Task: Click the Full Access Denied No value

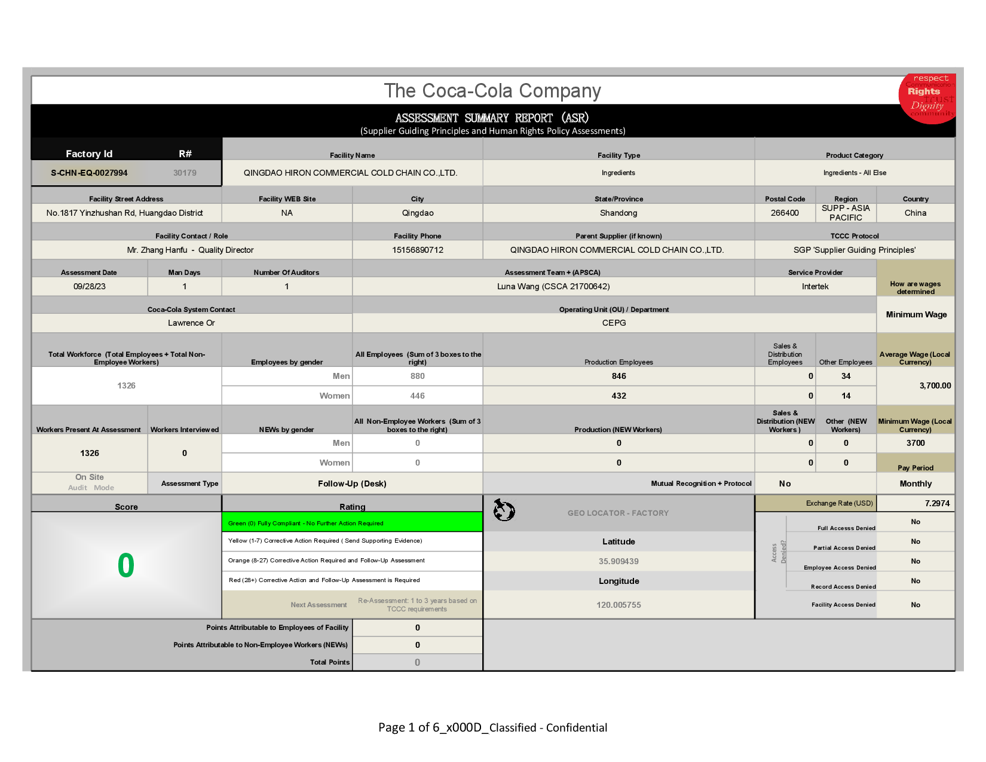Action: point(915,522)
